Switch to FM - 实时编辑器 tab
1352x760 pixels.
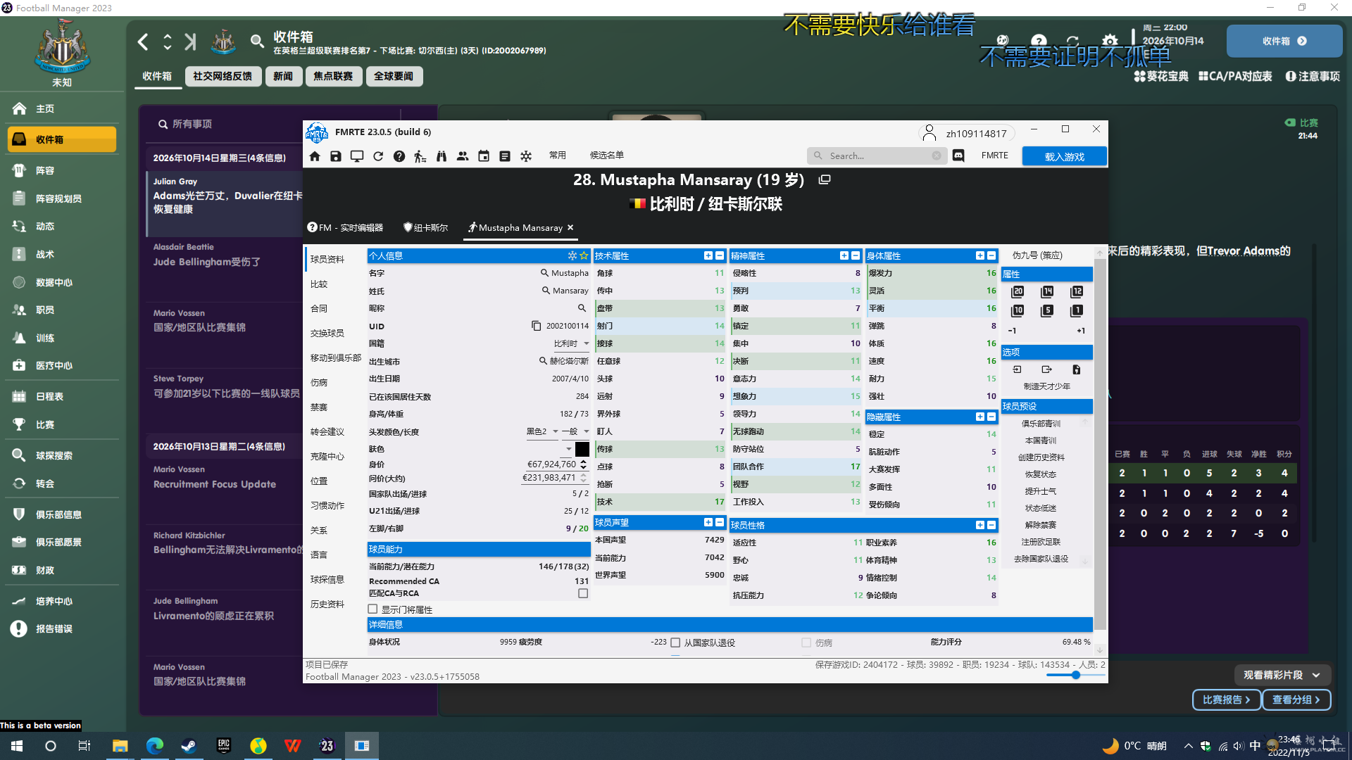click(x=346, y=227)
